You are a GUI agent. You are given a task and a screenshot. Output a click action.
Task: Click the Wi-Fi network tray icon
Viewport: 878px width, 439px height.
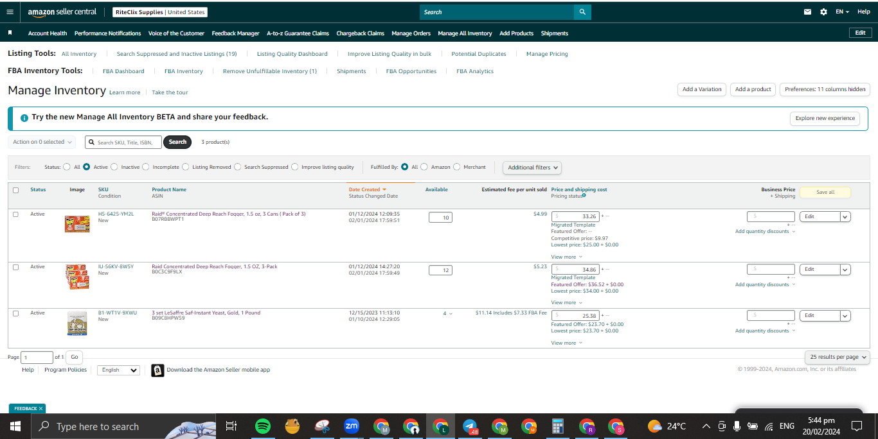tap(768, 426)
